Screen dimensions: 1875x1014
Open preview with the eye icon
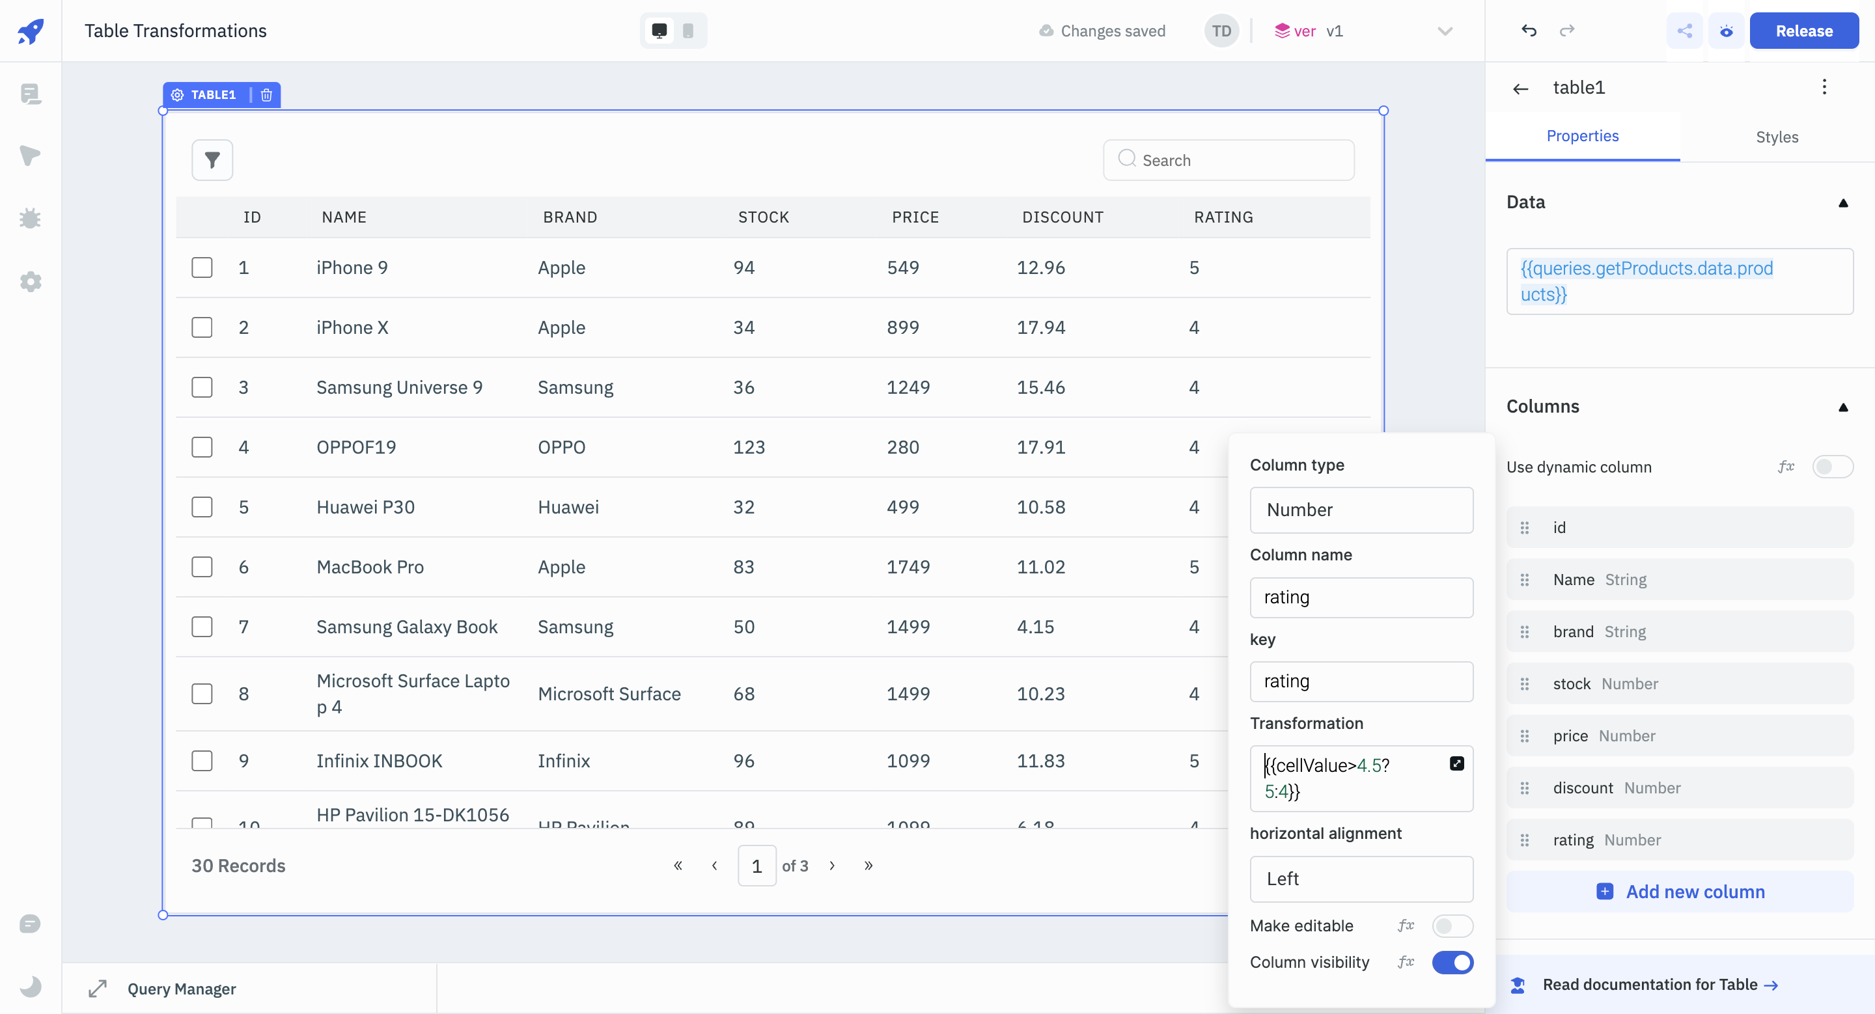point(1726,31)
